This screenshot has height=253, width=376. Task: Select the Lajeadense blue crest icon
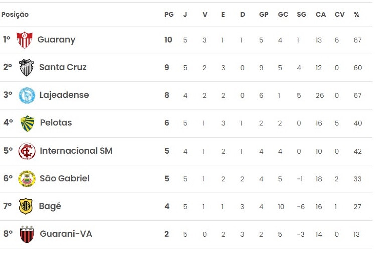coord(27,95)
